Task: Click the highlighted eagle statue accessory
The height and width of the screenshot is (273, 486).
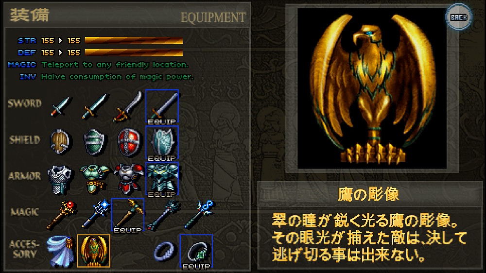Action: [94, 251]
